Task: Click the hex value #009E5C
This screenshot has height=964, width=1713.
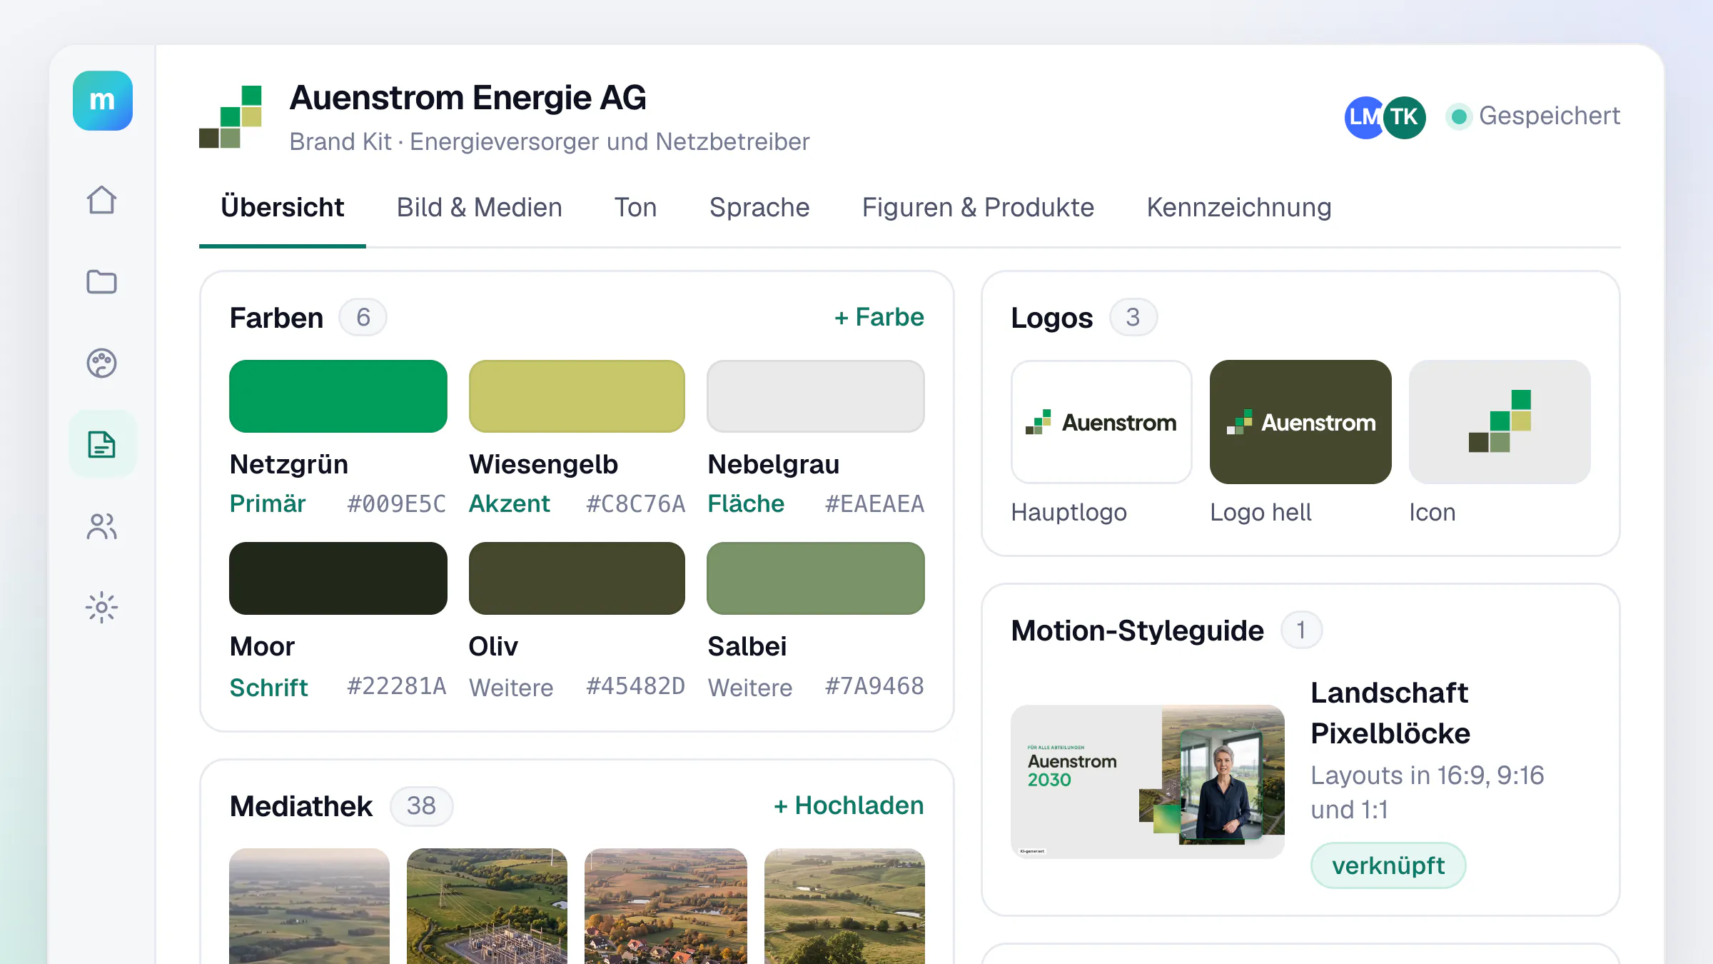Action: [x=396, y=504]
